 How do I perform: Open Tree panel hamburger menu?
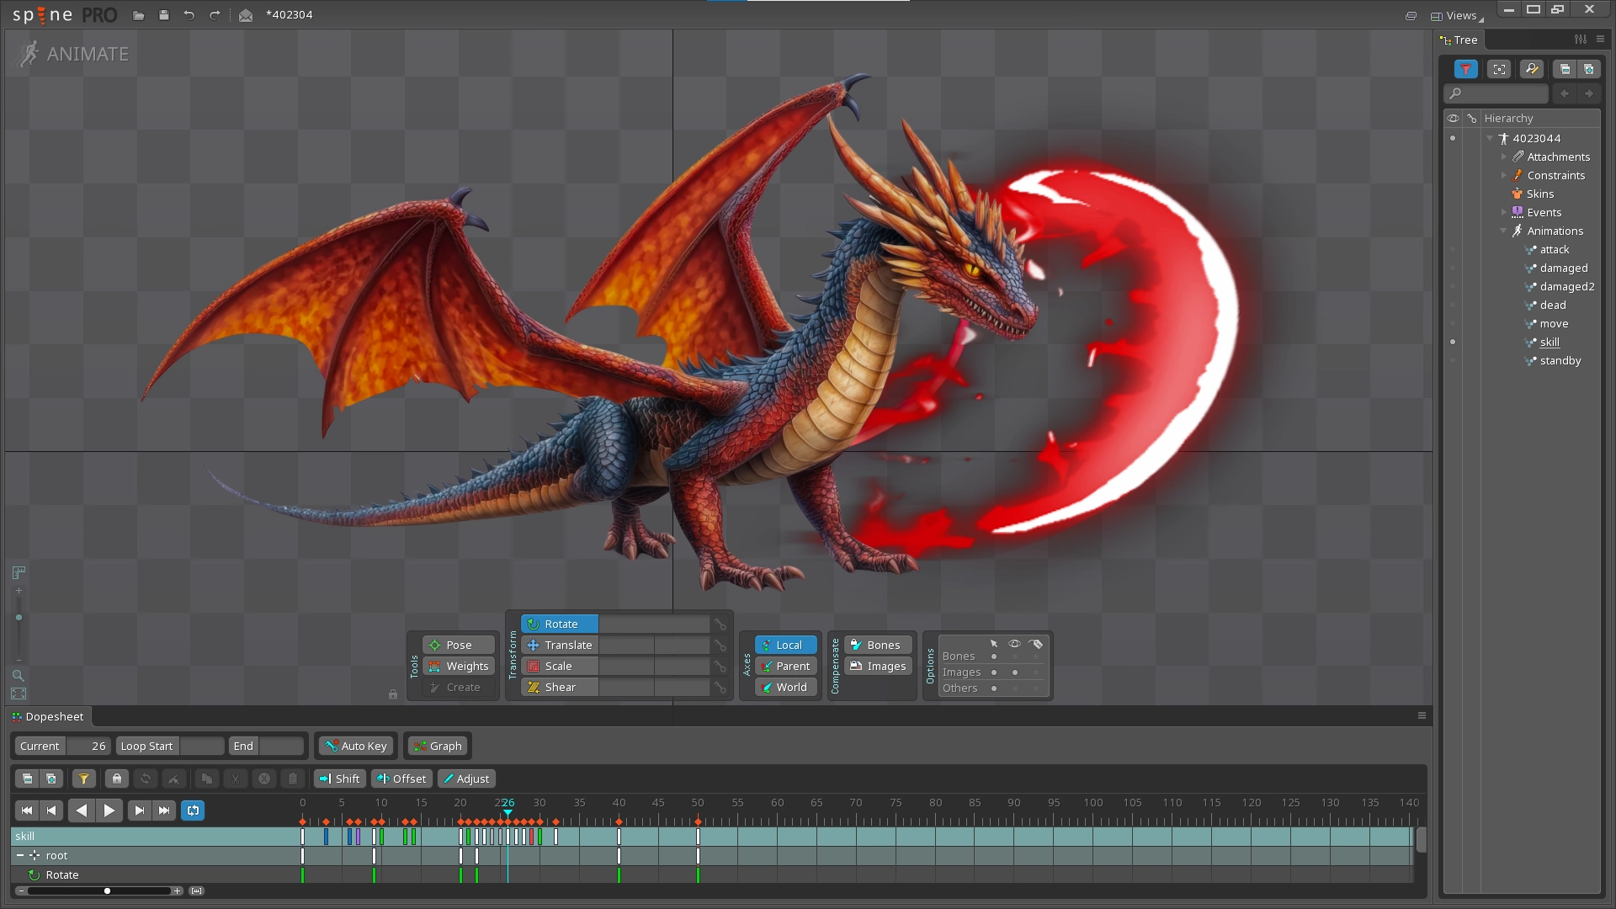[x=1600, y=40]
